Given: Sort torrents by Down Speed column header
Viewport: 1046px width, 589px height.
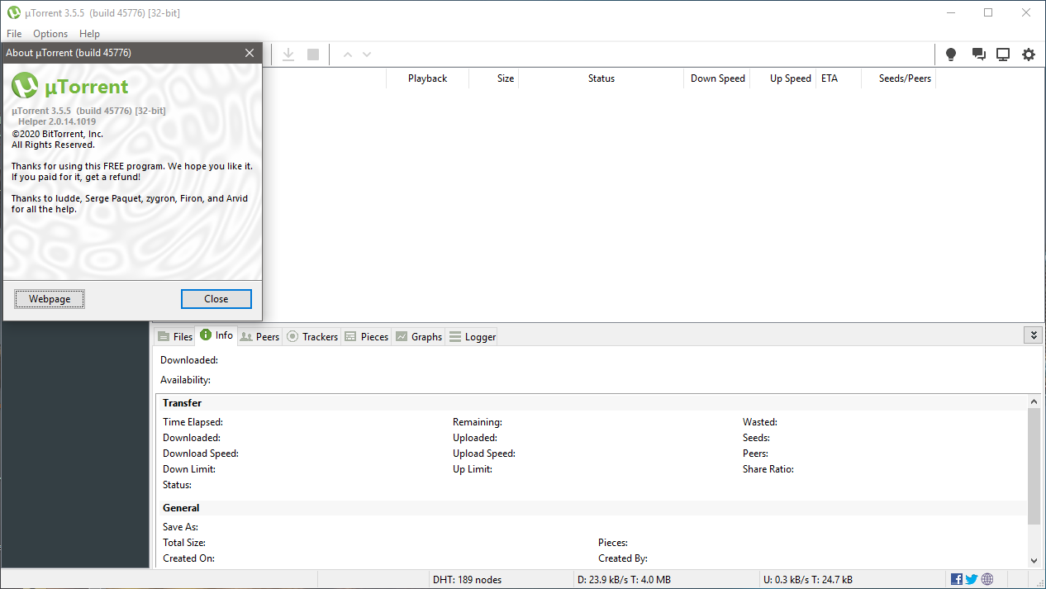Looking at the screenshot, I should 717,78.
